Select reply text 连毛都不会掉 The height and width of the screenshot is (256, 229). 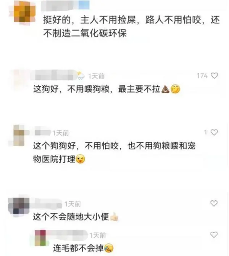pos(78,248)
